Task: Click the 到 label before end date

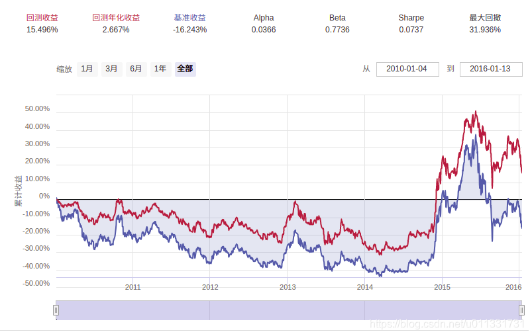Action: 450,69
